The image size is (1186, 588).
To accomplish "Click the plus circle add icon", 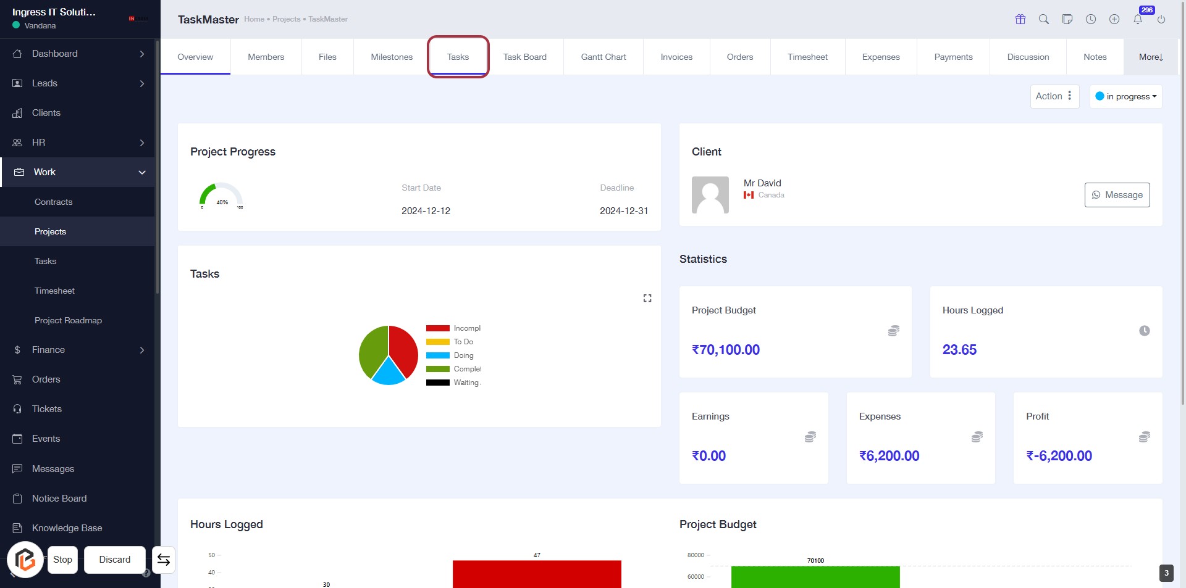I will (x=1114, y=19).
